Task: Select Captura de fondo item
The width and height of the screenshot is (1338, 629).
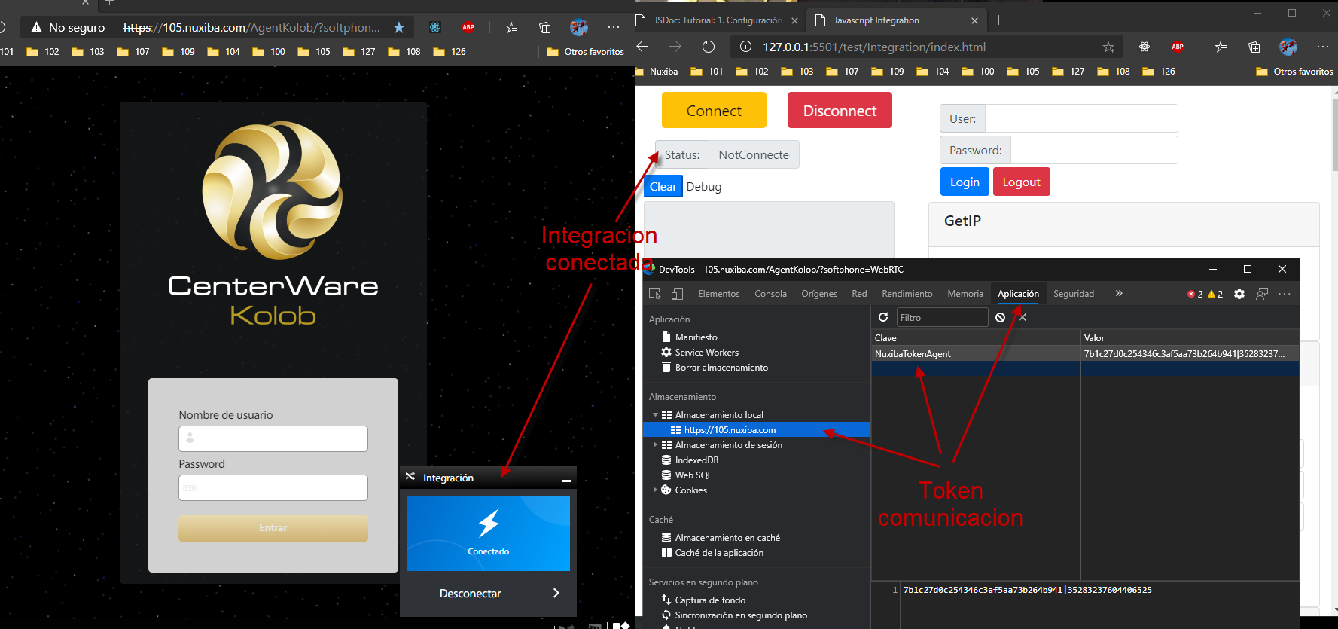Action: point(710,600)
